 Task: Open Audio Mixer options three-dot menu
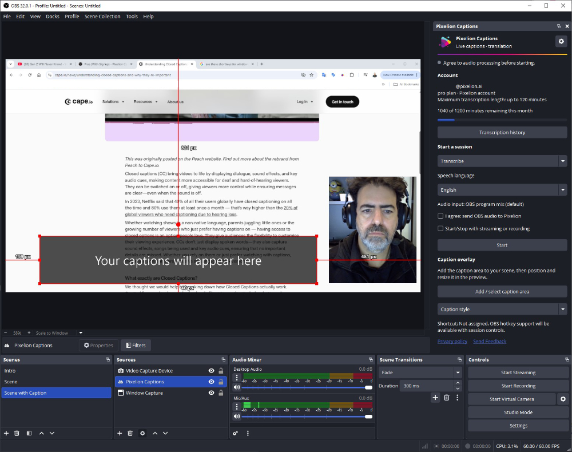[x=248, y=433]
